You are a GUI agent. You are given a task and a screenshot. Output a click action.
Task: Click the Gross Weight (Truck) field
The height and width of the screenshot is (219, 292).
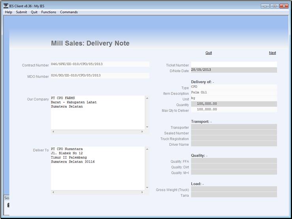[x=234, y=189]
